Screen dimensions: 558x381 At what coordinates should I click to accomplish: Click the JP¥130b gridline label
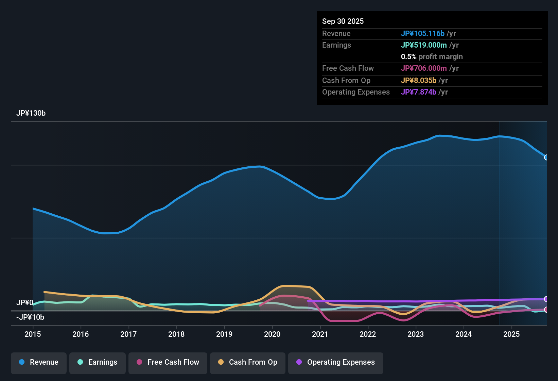[31, 113]
